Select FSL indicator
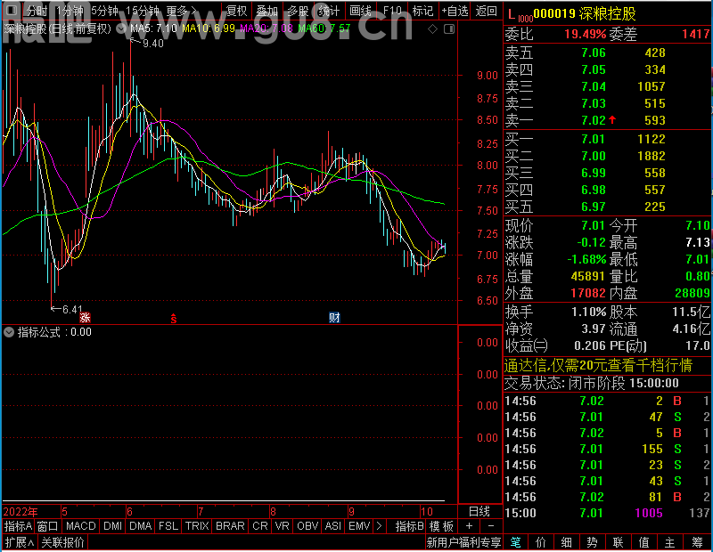This screenshot has height=552, width=713. pos(168,526)
